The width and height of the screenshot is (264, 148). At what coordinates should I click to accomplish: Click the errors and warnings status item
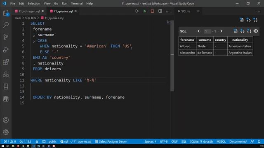[10, 141]
